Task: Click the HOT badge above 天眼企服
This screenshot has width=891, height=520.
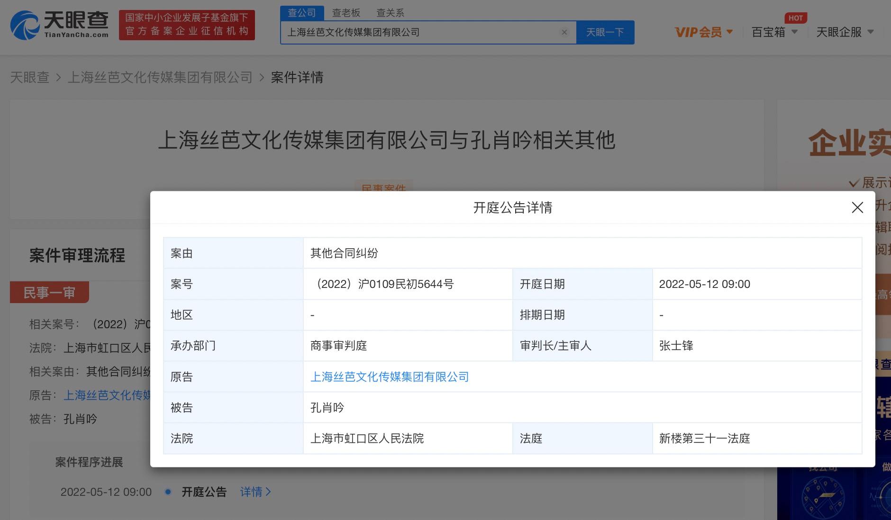Action: [796, 18]
